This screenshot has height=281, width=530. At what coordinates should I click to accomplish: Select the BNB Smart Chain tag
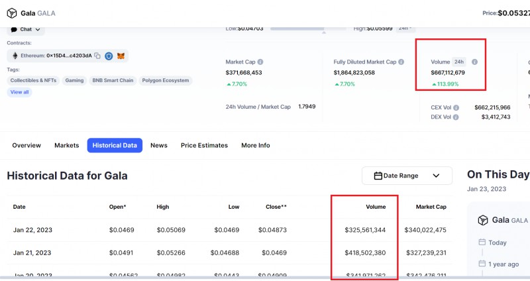coord(113,80)
